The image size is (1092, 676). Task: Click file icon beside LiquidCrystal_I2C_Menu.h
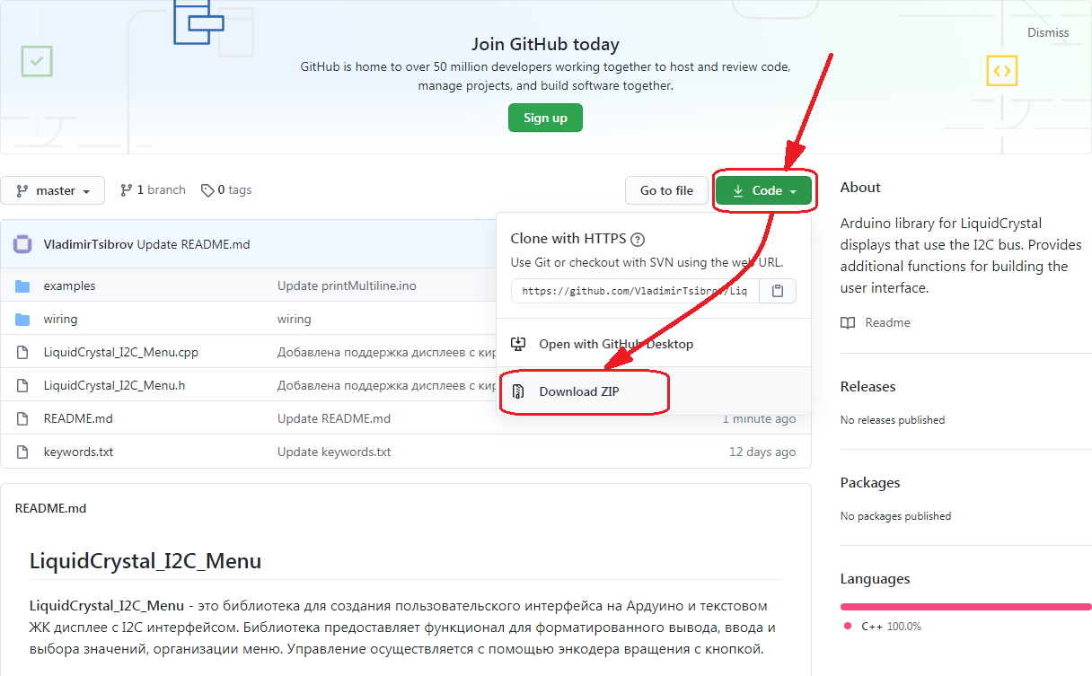click(x=22, y=385)
